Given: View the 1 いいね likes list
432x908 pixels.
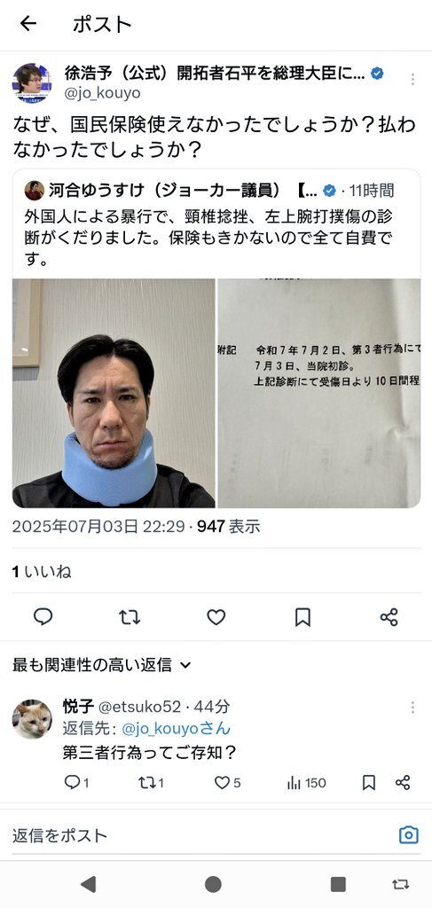Looking at the screenshot, I should (42, 572).
